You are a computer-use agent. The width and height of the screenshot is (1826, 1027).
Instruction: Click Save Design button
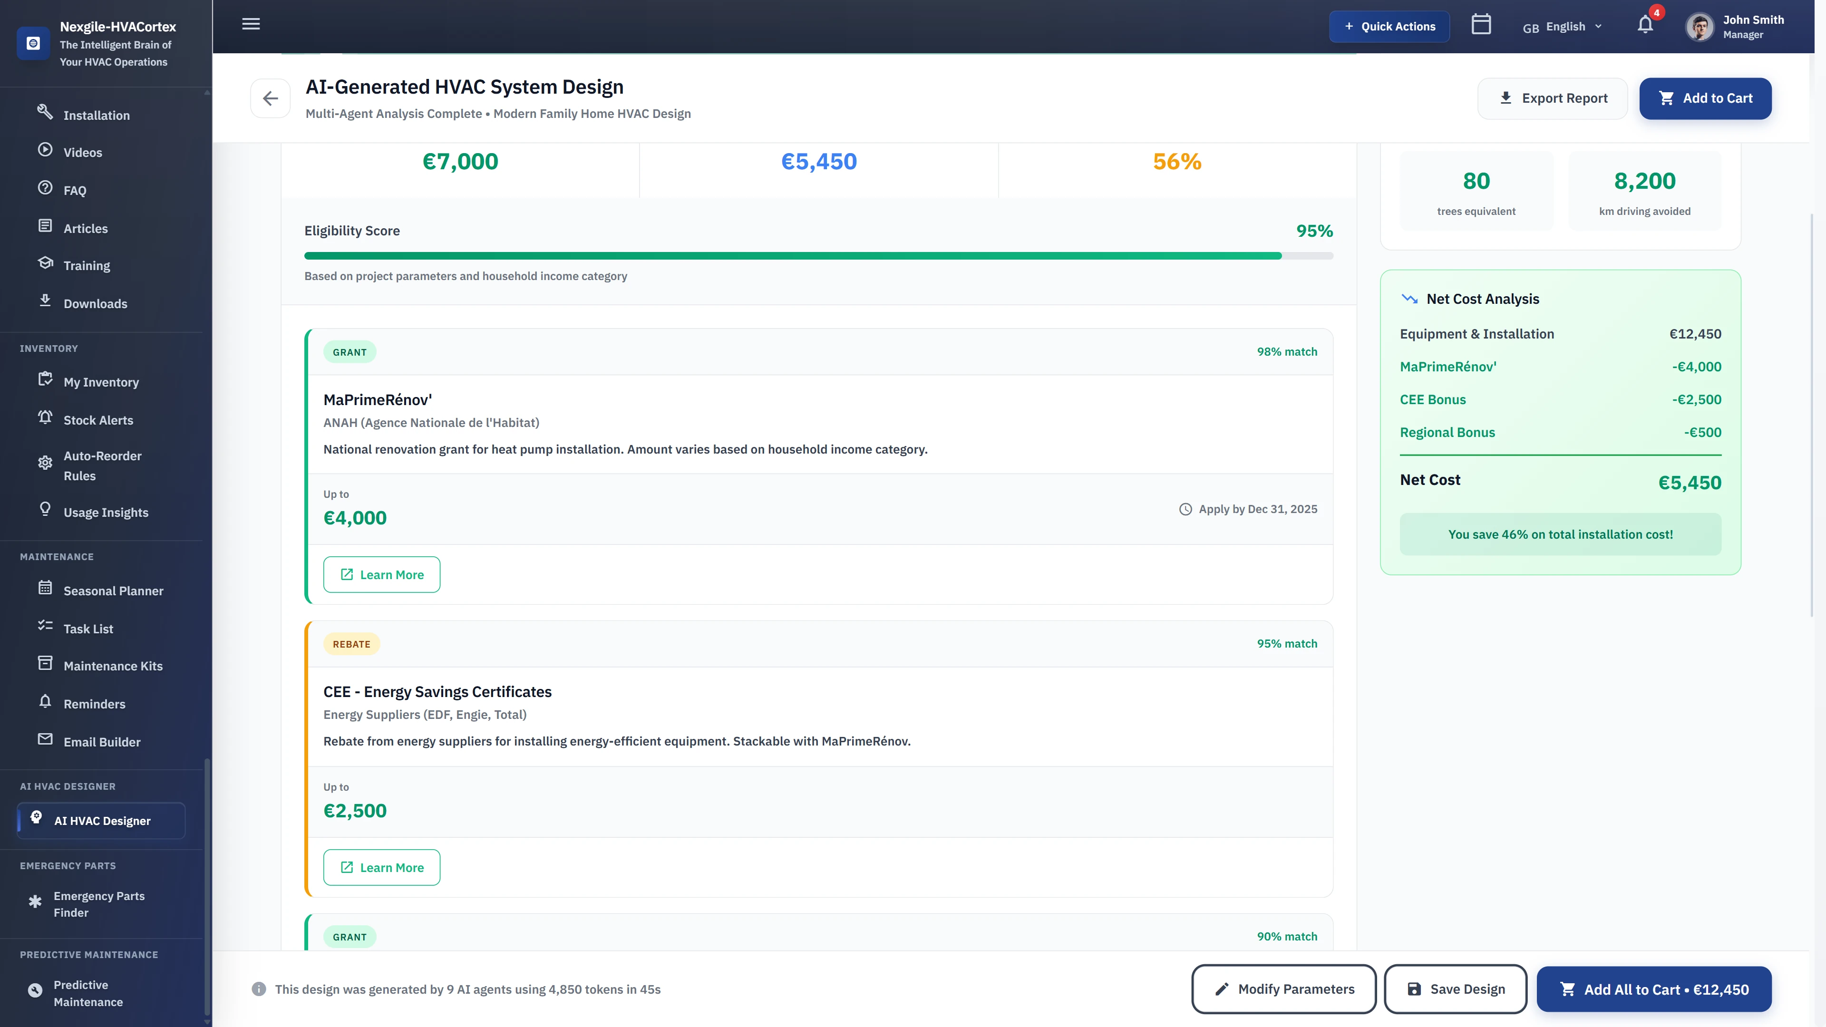[x=1455, y=989]
